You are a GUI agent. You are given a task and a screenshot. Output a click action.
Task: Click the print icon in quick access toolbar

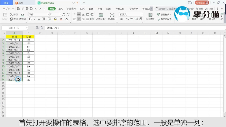click(27, 9)
